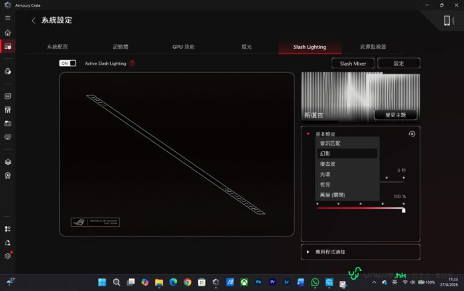
Task: Open the four-squares grid icon in sidebar
Action: pyautogui.click(x=8, y=229)
